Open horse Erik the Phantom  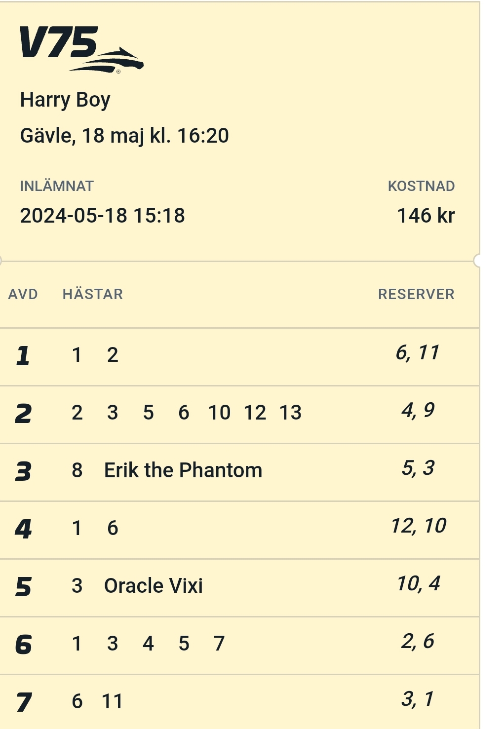click(183, 470)
